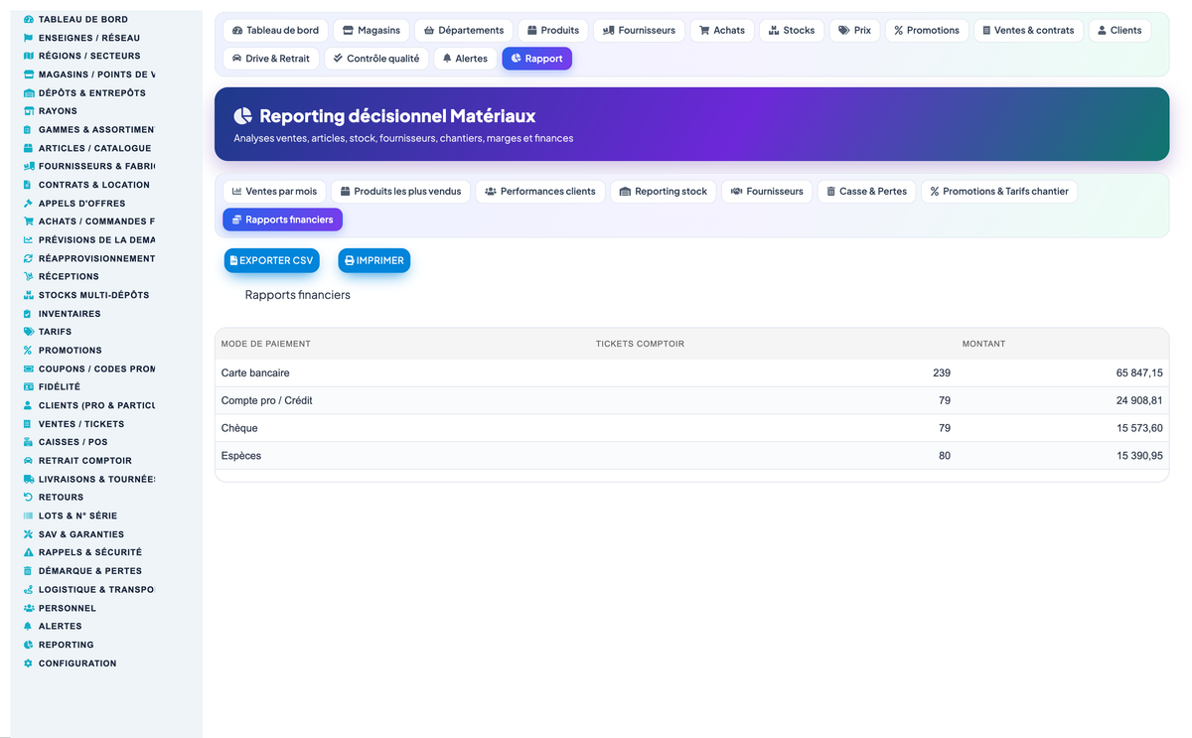Click the Livraisons & Tournées truck icon

[x=28, y=479]
